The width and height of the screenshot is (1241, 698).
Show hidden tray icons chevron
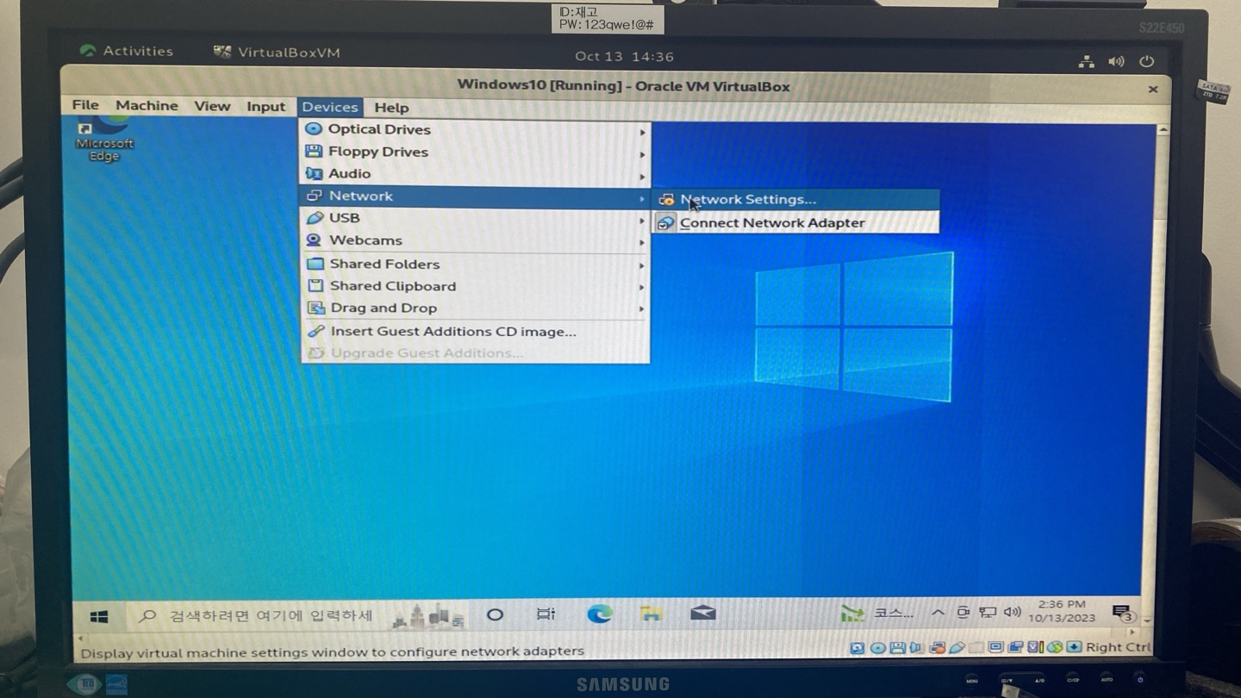click(938, 613)
